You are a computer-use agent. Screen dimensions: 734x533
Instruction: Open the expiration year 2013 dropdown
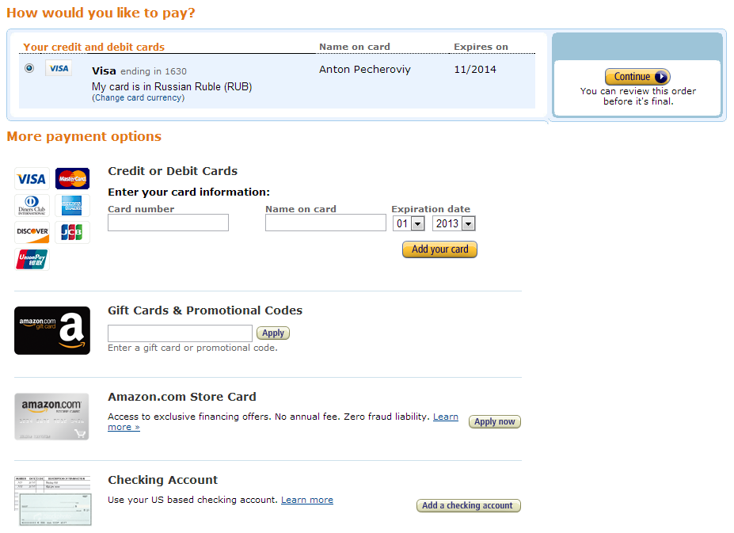[x=454, y=223]
